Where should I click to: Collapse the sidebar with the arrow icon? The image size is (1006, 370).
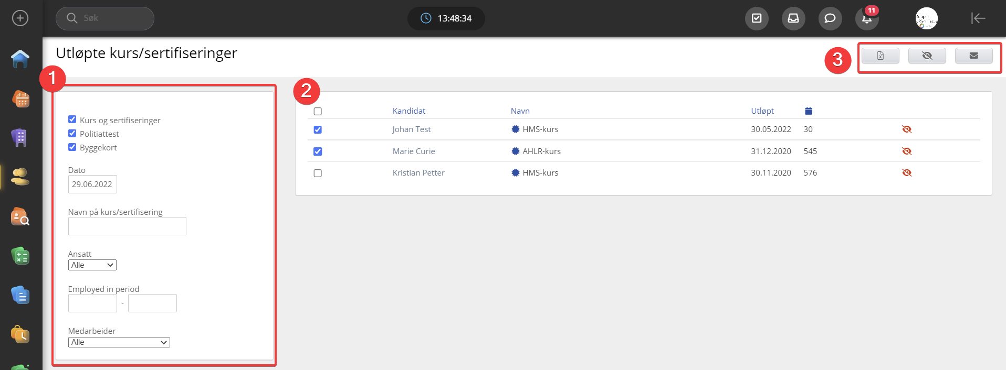tap(978, 18)
